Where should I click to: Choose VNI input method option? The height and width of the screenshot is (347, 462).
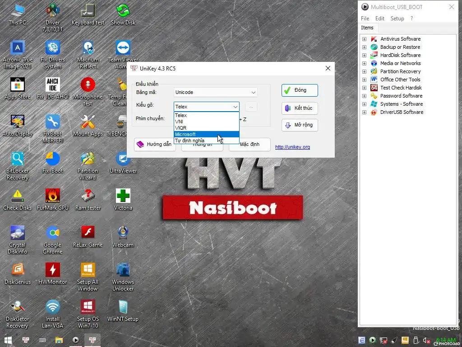[x=207, y=122]
